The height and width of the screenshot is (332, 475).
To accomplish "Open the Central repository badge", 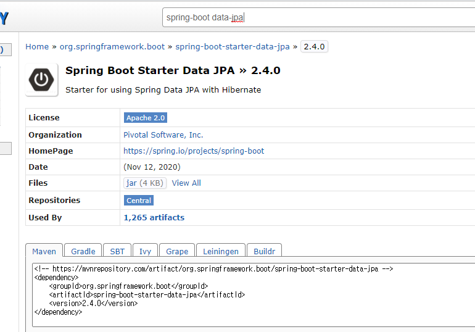I will pos(139,201).
